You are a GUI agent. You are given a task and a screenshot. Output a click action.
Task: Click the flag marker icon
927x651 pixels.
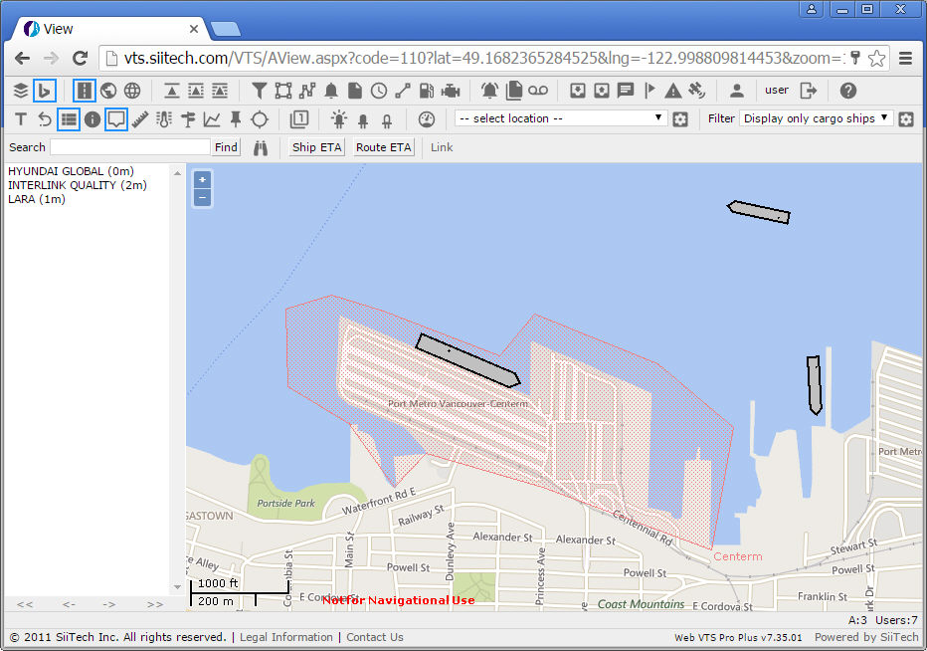(x=649, y=91)
